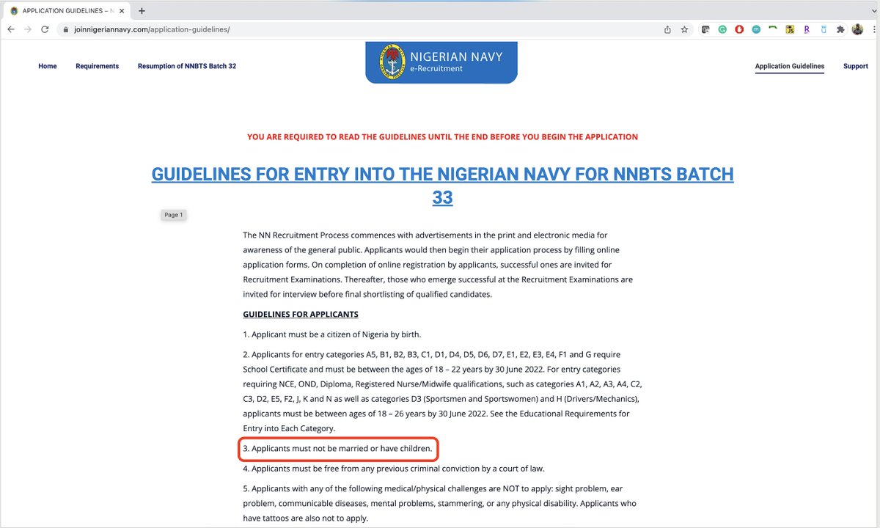Open the teal circular 'm' extension
Image resolution: width=880 pixels, height=528 pixels.
(x=756, y=29)
